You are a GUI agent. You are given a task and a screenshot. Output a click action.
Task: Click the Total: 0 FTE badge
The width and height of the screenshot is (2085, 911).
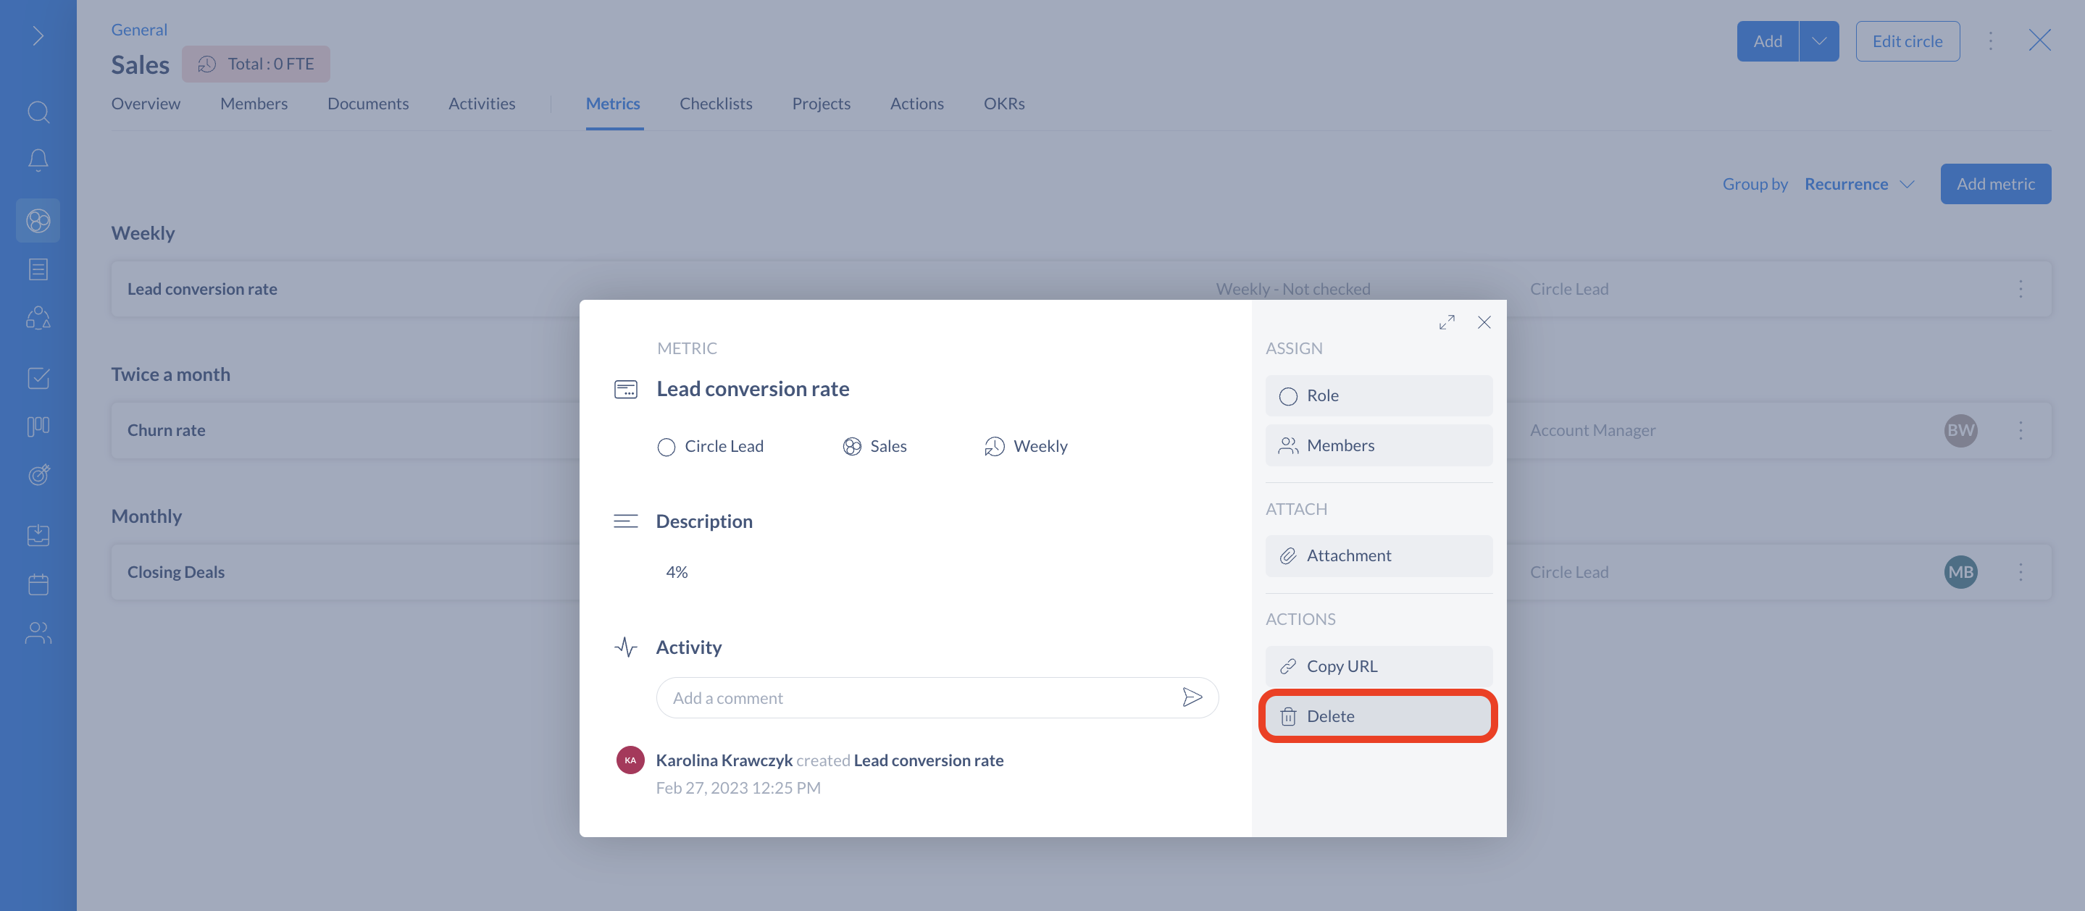tap(256, 64)
